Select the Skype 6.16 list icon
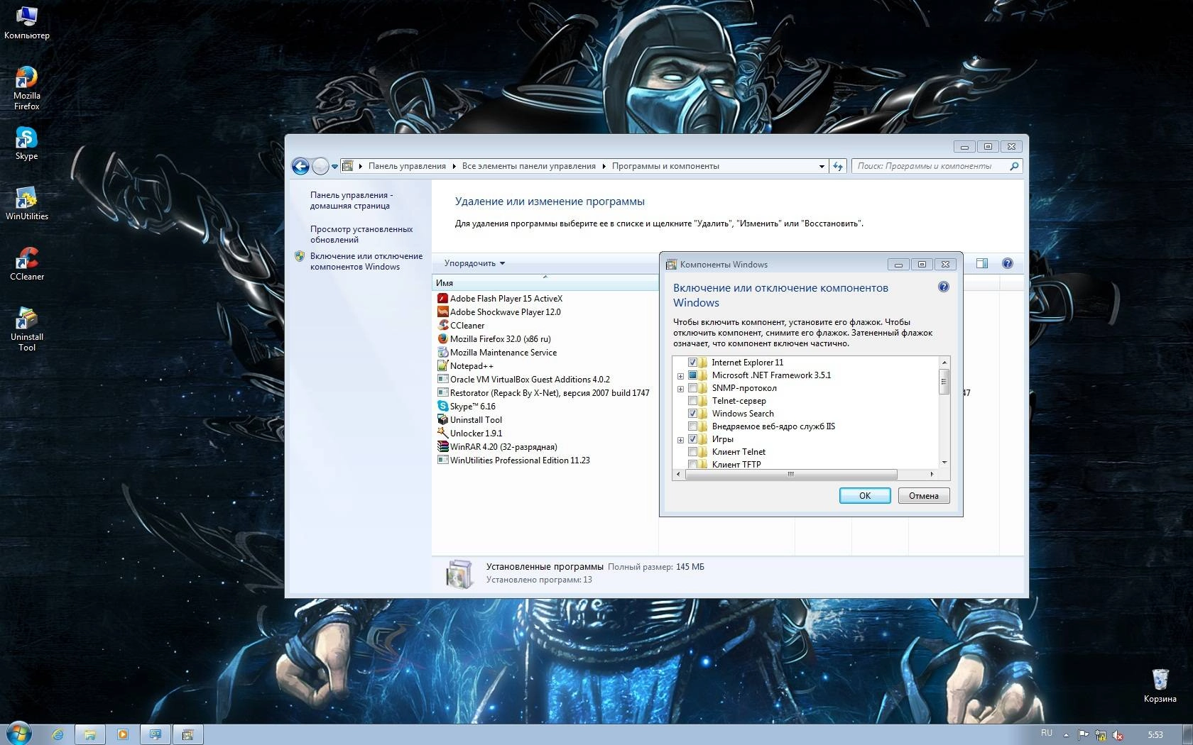This screenshot has height=745, width=1193. (442, 407)
